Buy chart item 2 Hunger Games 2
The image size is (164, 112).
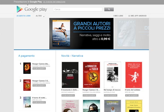pyautogui.click(x=39, y=85)
